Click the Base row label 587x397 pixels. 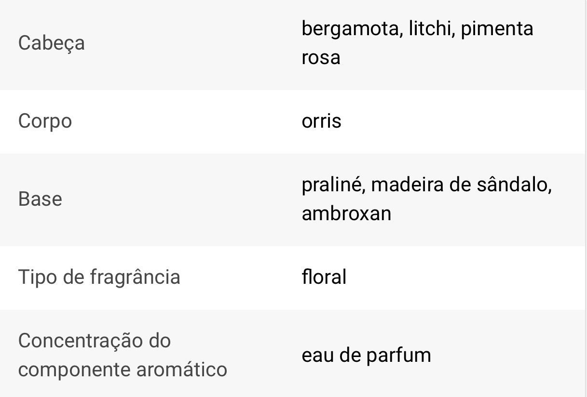[x=40, y=199]
